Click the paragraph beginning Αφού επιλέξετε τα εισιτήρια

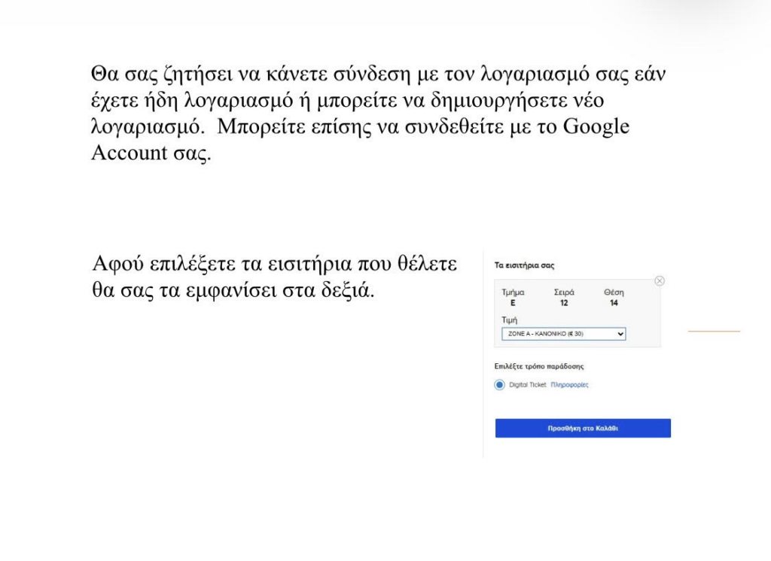click(274, 277)
